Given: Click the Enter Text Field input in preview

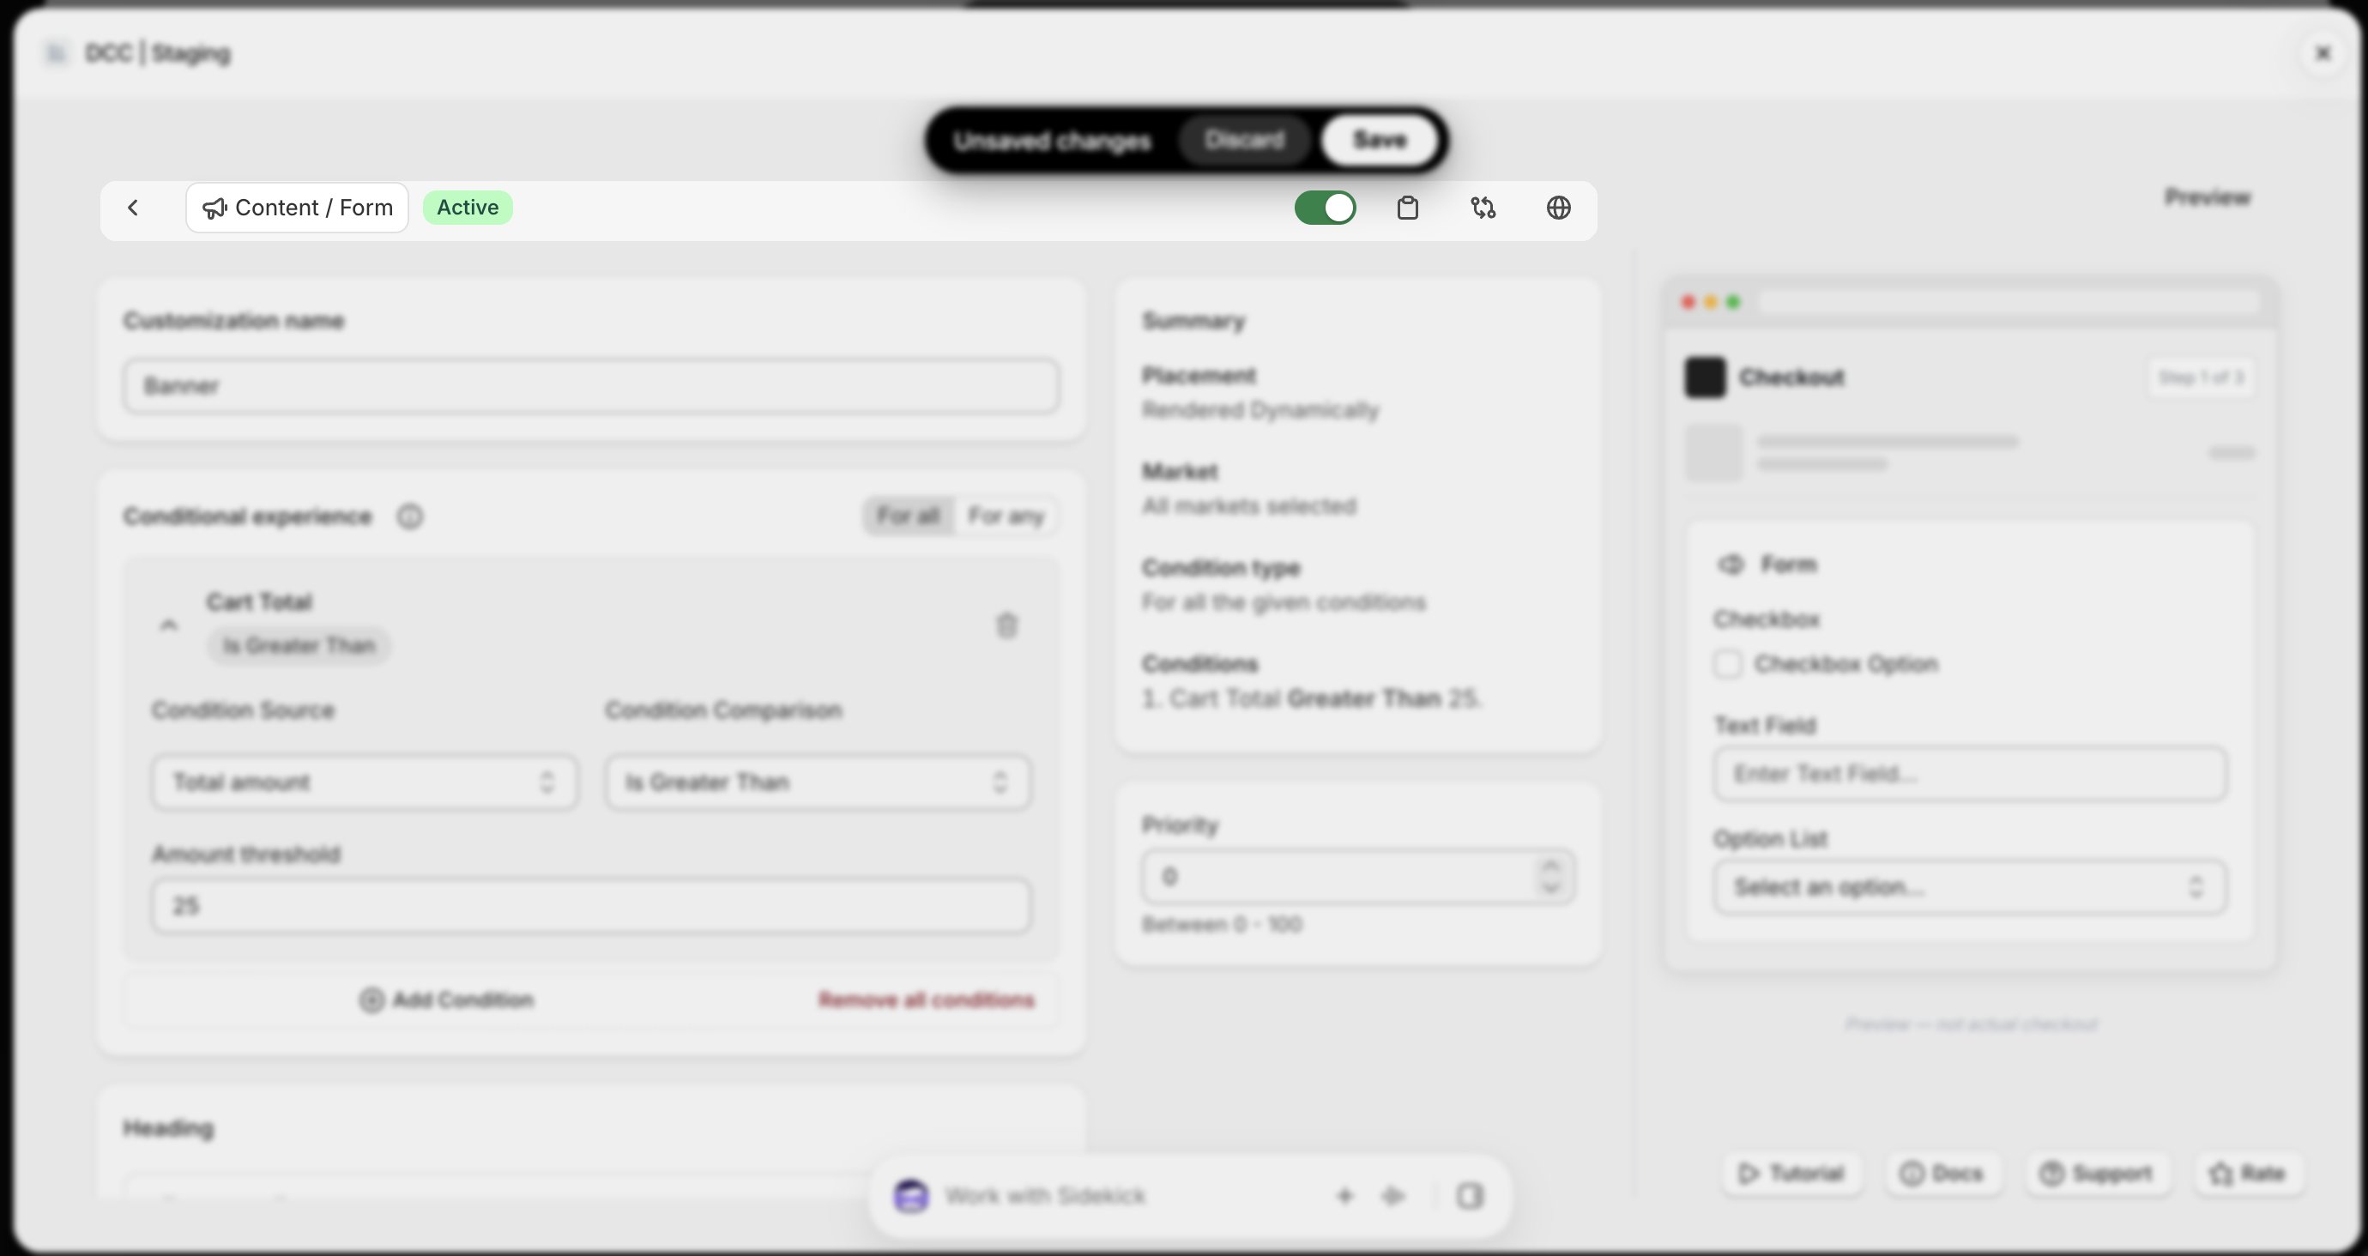Looking at the screenshot, I should click(1970, 773).
